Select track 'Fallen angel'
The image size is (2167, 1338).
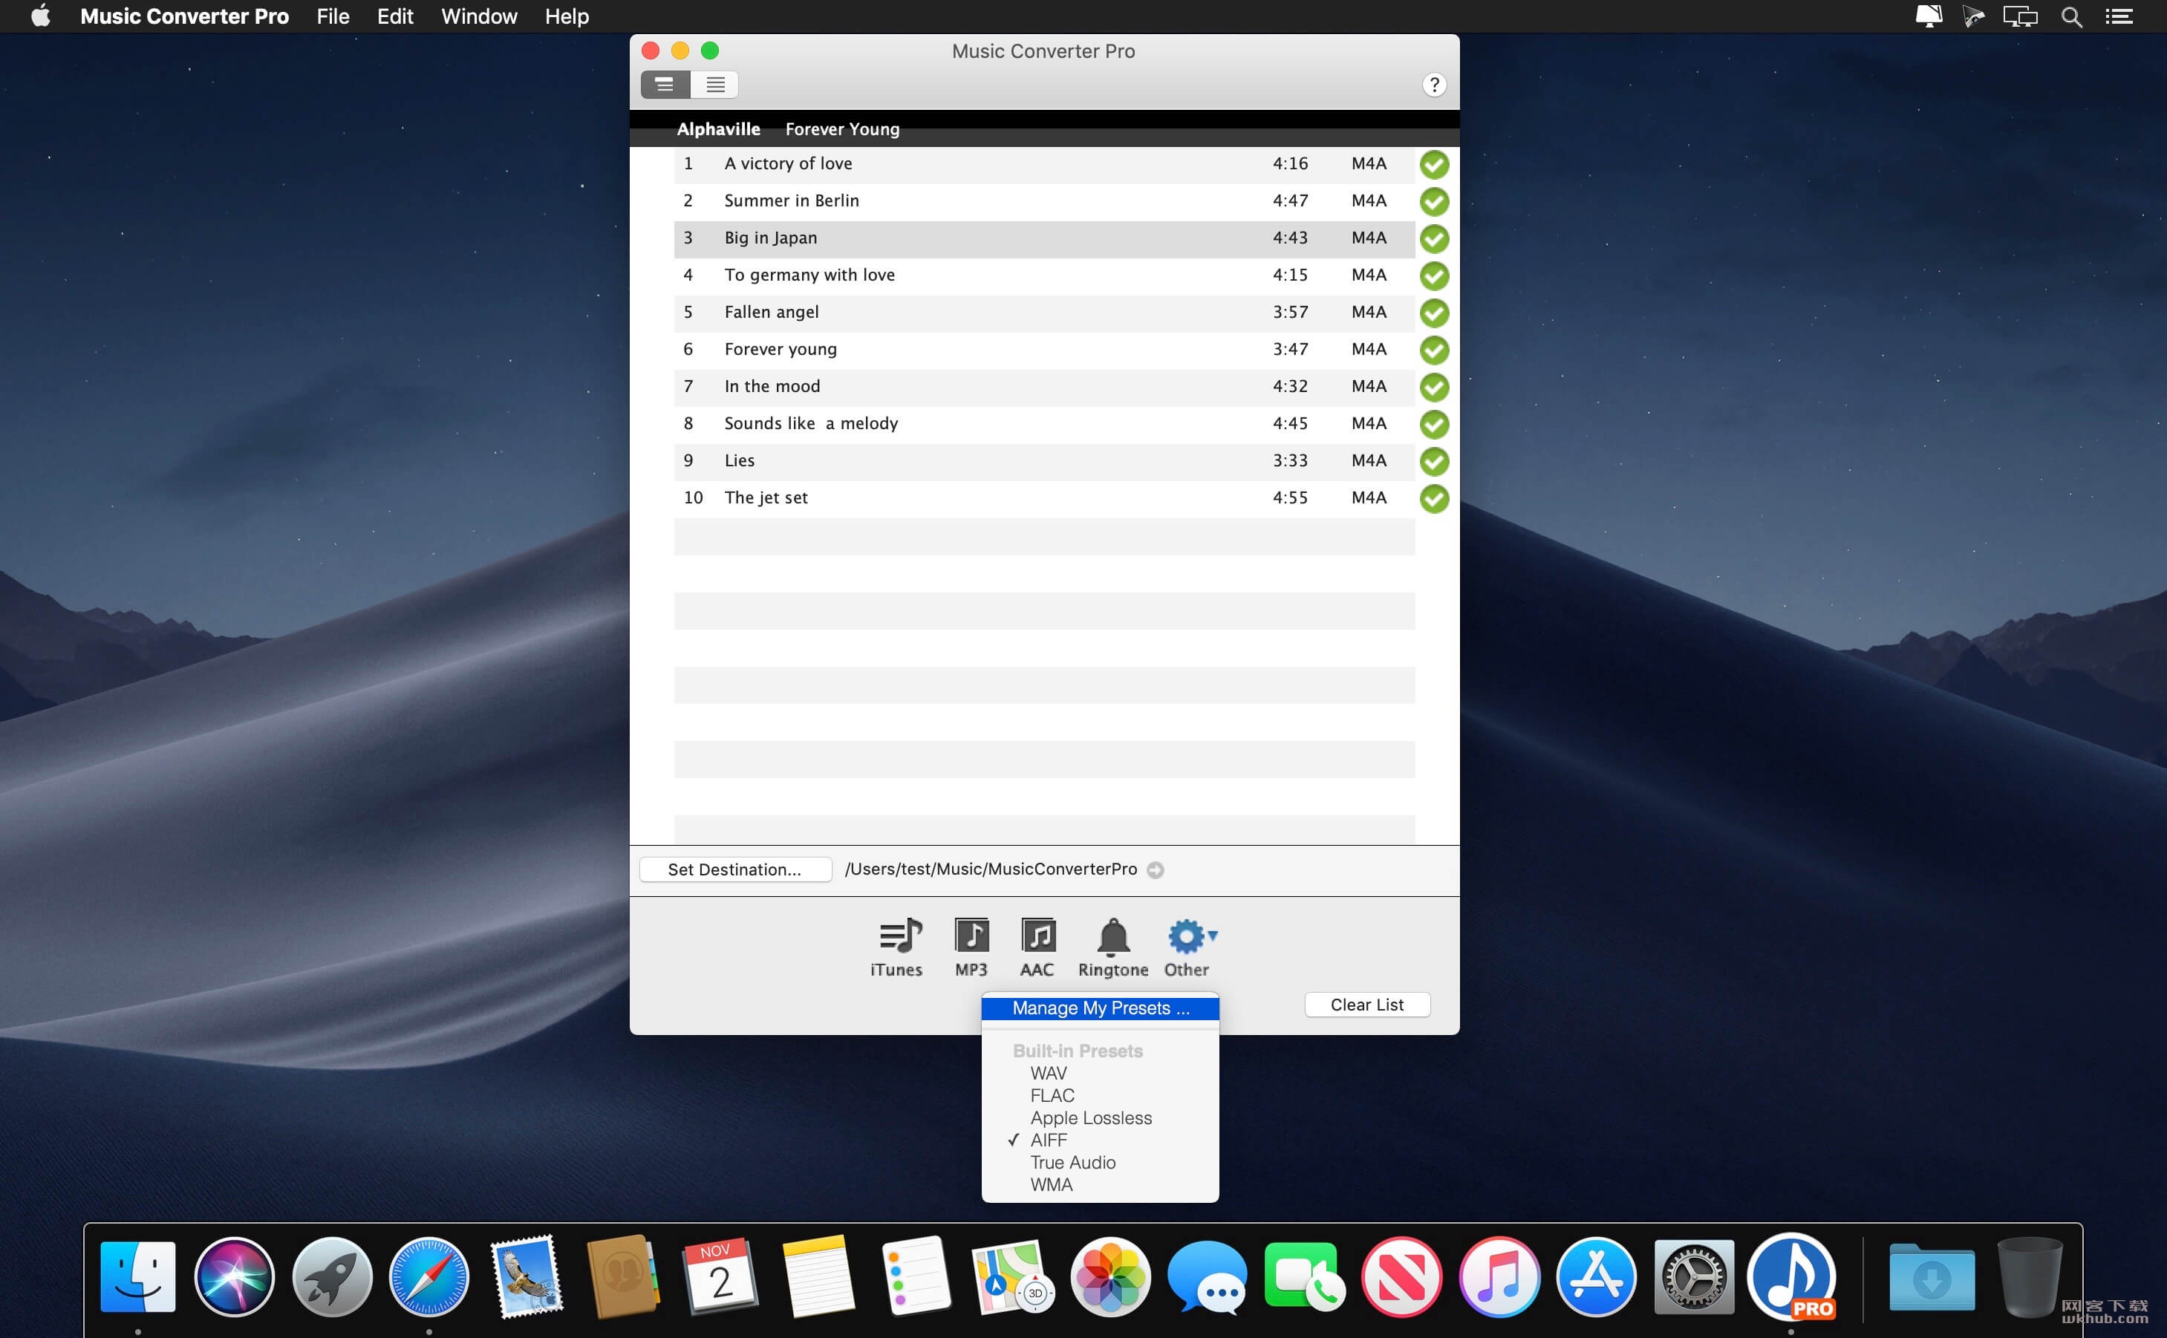(1044, 313)
